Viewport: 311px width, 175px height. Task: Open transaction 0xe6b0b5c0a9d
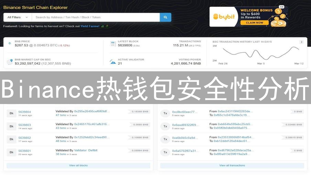185,138
